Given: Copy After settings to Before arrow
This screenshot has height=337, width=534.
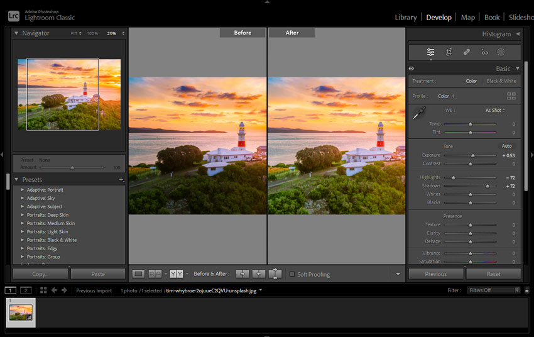Looking at the screenshot, I should (x=258, y=274).
